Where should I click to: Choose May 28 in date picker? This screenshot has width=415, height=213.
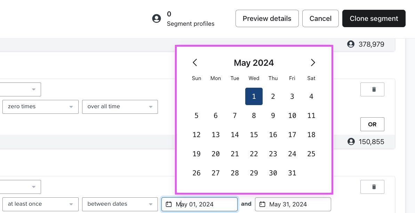coord(234,173)
